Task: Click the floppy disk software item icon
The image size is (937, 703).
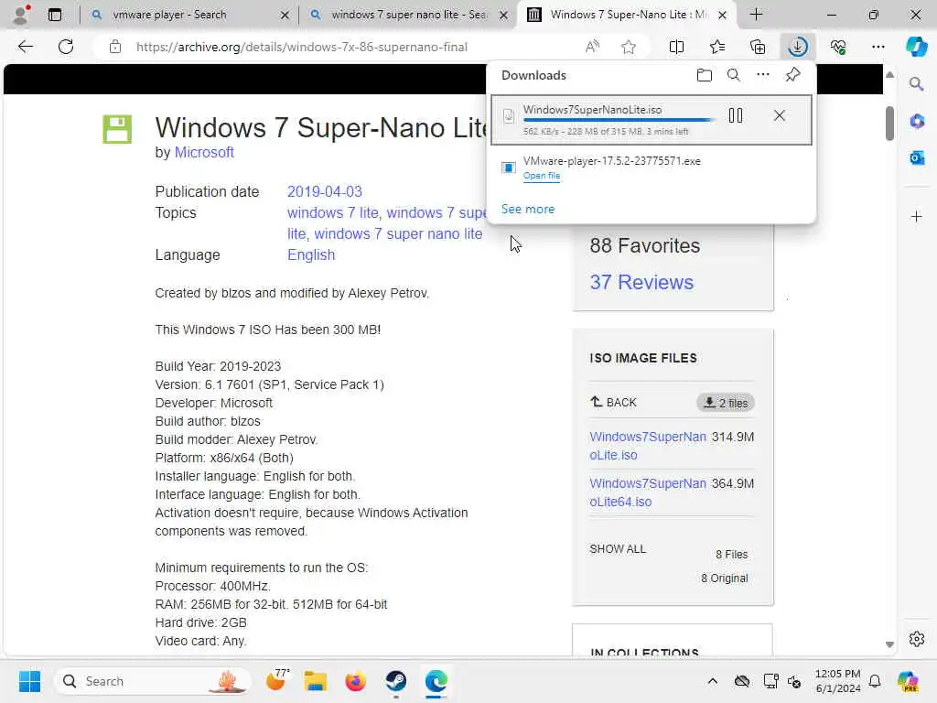Action: 117,129
